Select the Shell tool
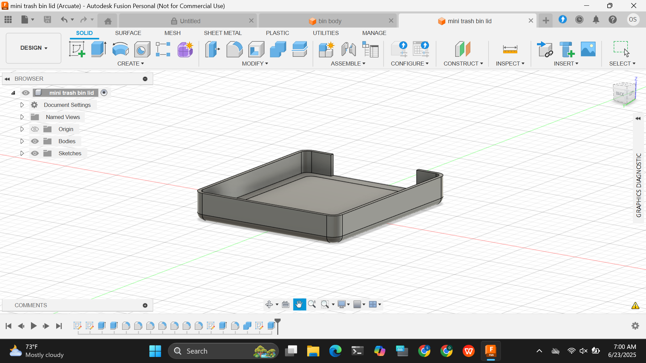 [256, 49]
